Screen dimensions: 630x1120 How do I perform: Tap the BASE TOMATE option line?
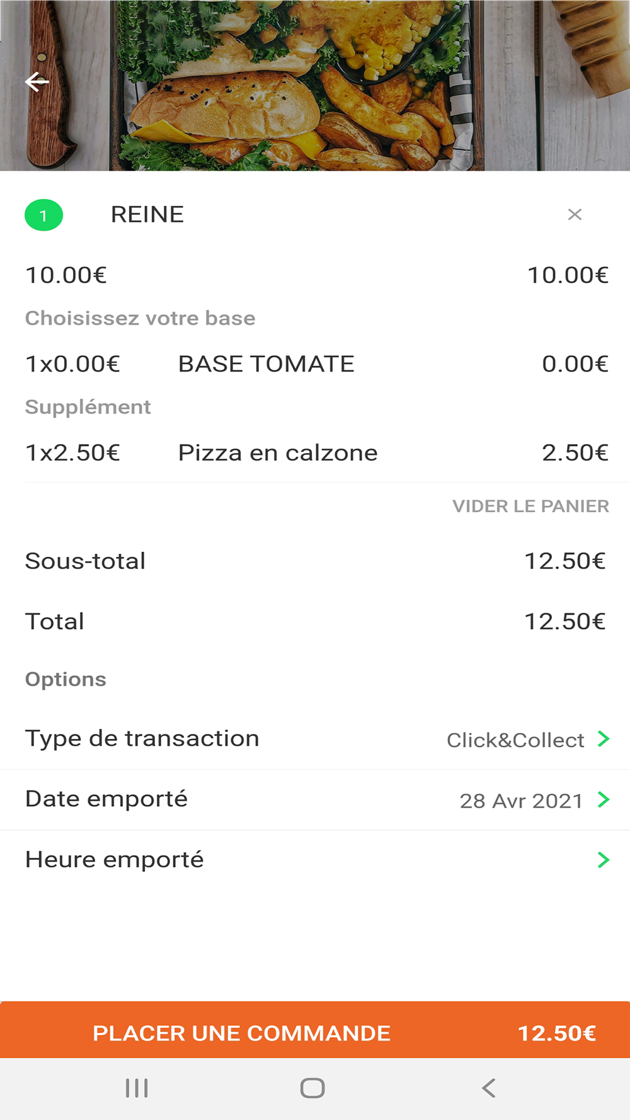315,364
